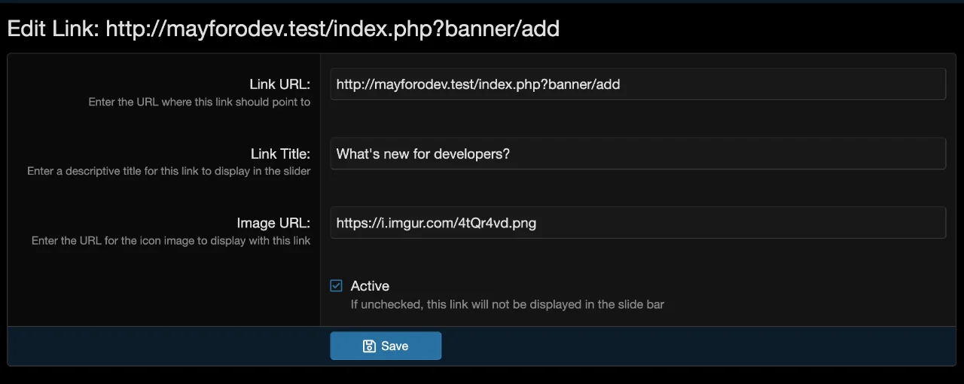This screenshot has height=384, width=964.
Task: Click the hint text under Link Title label
Action: click(x=169, y=171)
